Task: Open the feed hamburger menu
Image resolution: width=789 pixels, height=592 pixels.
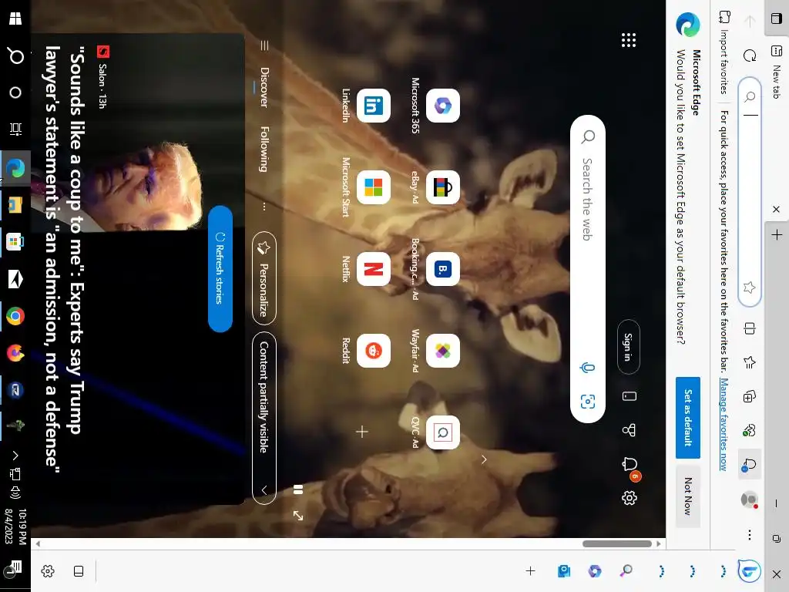Action: (264, 45)
